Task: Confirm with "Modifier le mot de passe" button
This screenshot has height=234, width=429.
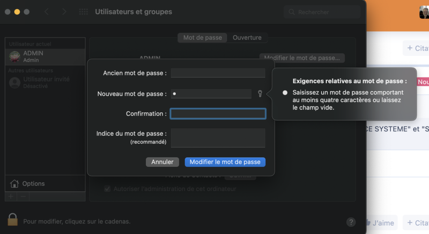Action: (x=225, y=162)
